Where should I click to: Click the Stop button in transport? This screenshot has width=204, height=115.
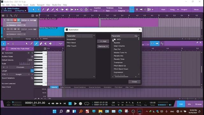(70, 103)
